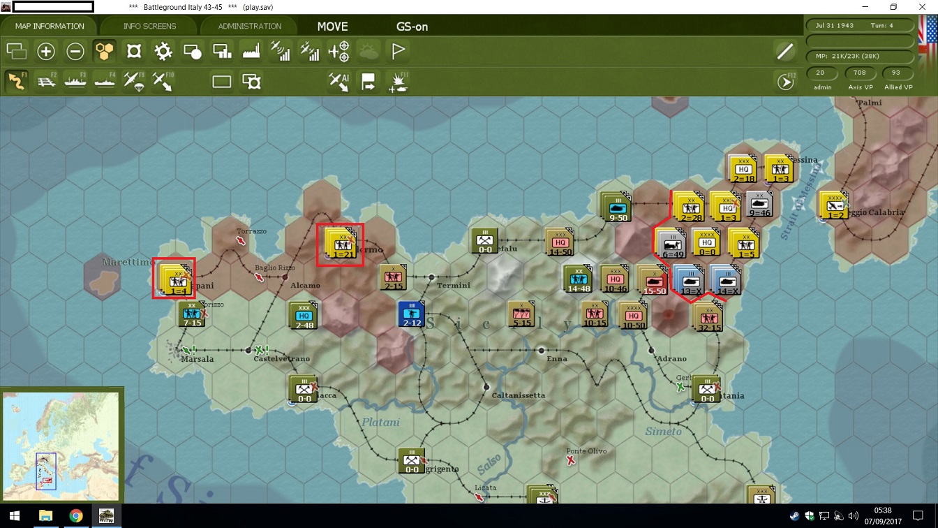Zoom out with the minus icon
938x528 pixels.
[x=75, y=51]
